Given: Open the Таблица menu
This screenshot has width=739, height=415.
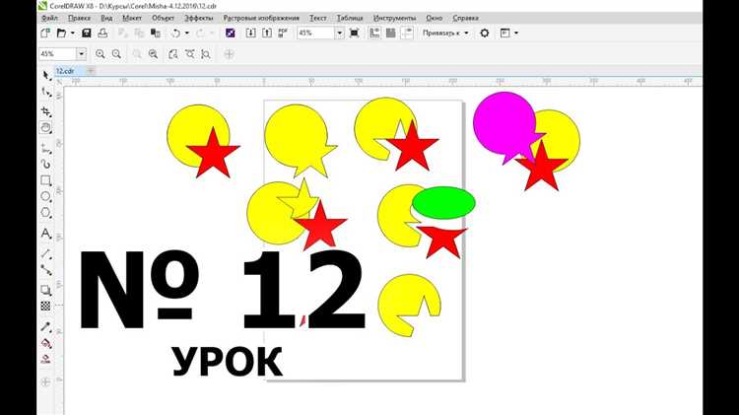Looking at the screenshot, I should pyautogui.click(x=350, y=18).
